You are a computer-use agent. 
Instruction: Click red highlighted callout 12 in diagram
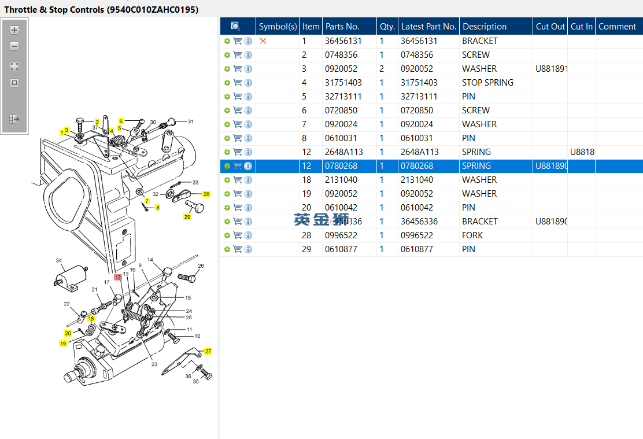click(118, 278)
